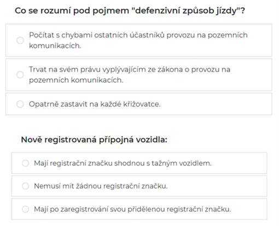Click text 'Mají registrační značku shodnou s tažným vozidlem.'
Image resolution: width=279 pixels, height=226 pixels.
click(x=123, y=163)
